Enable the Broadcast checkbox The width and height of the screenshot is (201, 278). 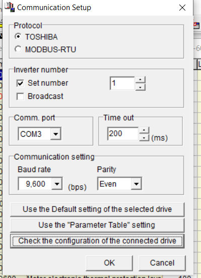[20, 96]
